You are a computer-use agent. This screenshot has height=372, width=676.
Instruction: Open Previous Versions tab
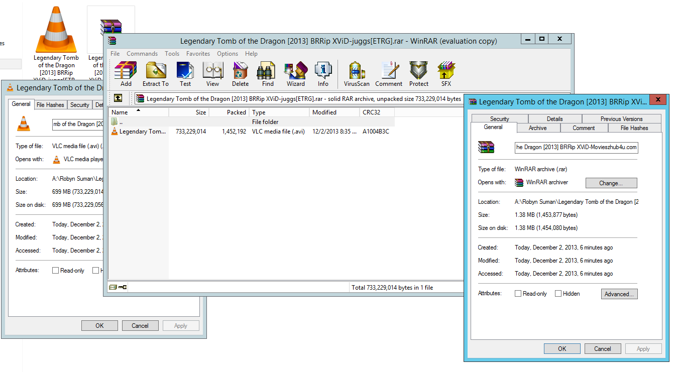pos(621,119)
